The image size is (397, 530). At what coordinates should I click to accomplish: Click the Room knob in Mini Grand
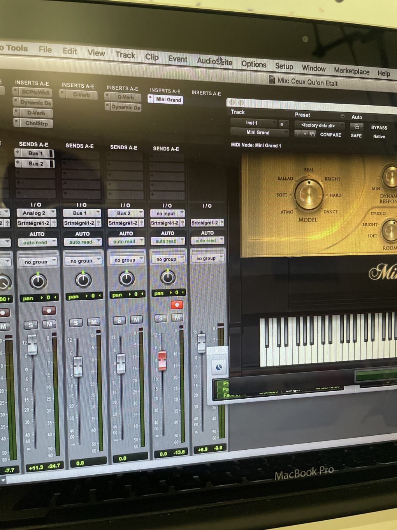[x=390, y=230]
